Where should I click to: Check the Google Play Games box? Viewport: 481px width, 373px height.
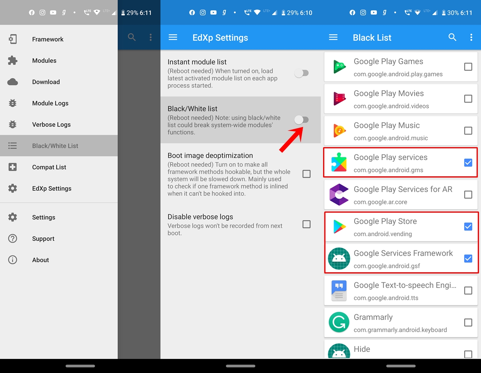[x=468, y=67]
